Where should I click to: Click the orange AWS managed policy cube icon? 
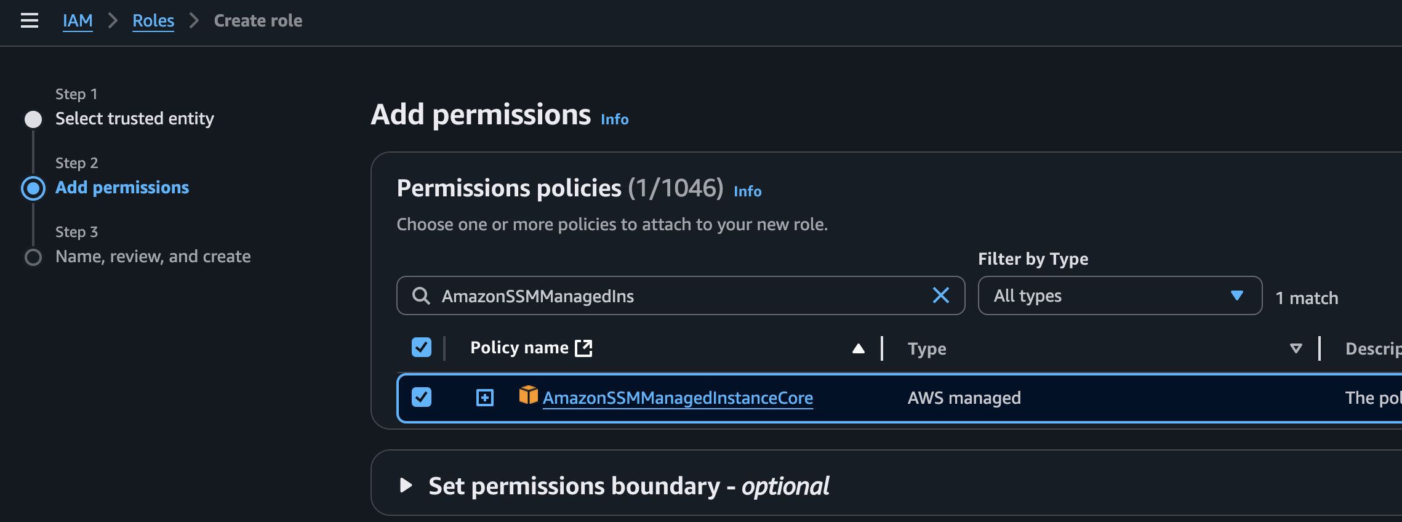tap(528, 395)
